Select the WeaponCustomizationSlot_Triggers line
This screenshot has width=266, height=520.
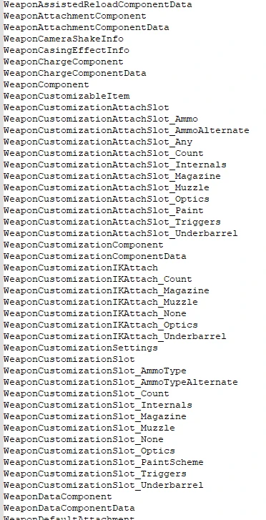pyautogui.click(x=94, y=474)
